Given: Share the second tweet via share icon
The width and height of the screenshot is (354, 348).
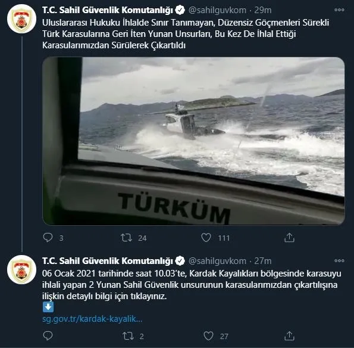Looking at the screenshot, I should coord(289,336).
